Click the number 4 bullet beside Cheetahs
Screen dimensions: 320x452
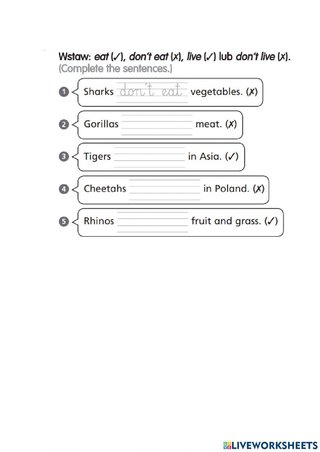[64, 189]
